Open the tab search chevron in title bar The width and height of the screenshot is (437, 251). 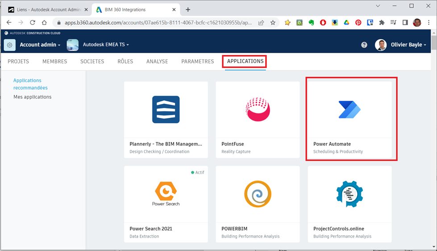tap(378, 6)
